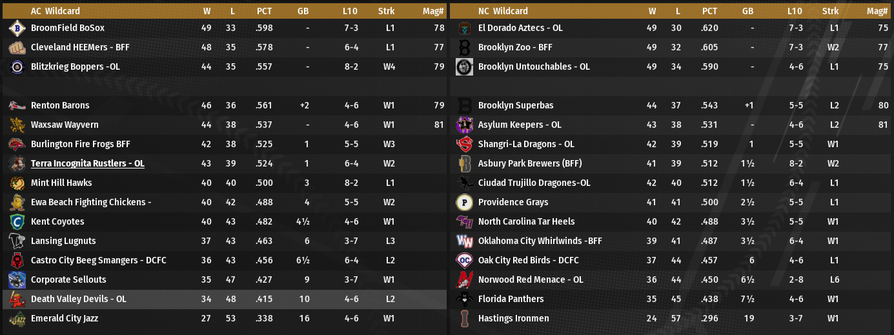Open El Dorado Aztecs team page
This screenshot has height=335, width=894.
tap(520, 28)
